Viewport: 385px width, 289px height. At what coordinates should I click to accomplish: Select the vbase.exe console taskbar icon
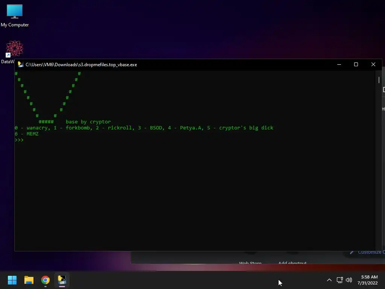click(x=62, y=280)
